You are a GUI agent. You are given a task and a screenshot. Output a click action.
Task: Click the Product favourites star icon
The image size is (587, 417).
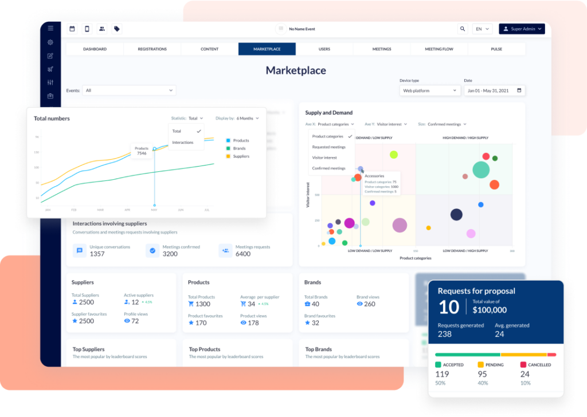point(191,322)
